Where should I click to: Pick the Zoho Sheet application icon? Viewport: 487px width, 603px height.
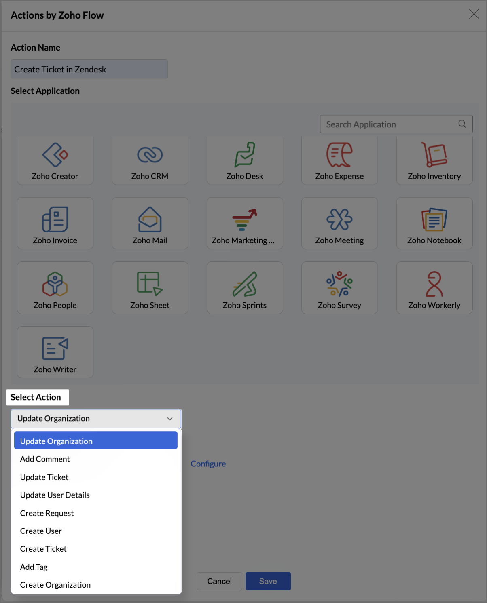pyautogui.click(x=150, y=283)
